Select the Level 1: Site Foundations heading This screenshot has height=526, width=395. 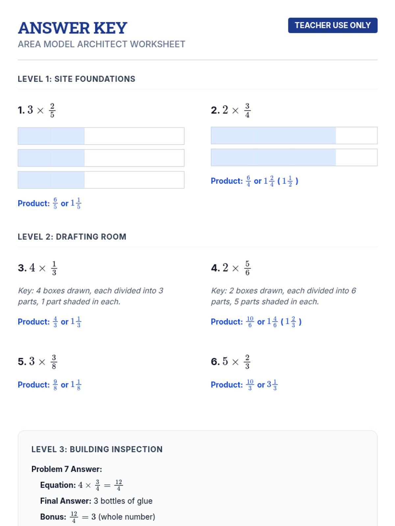76,79
